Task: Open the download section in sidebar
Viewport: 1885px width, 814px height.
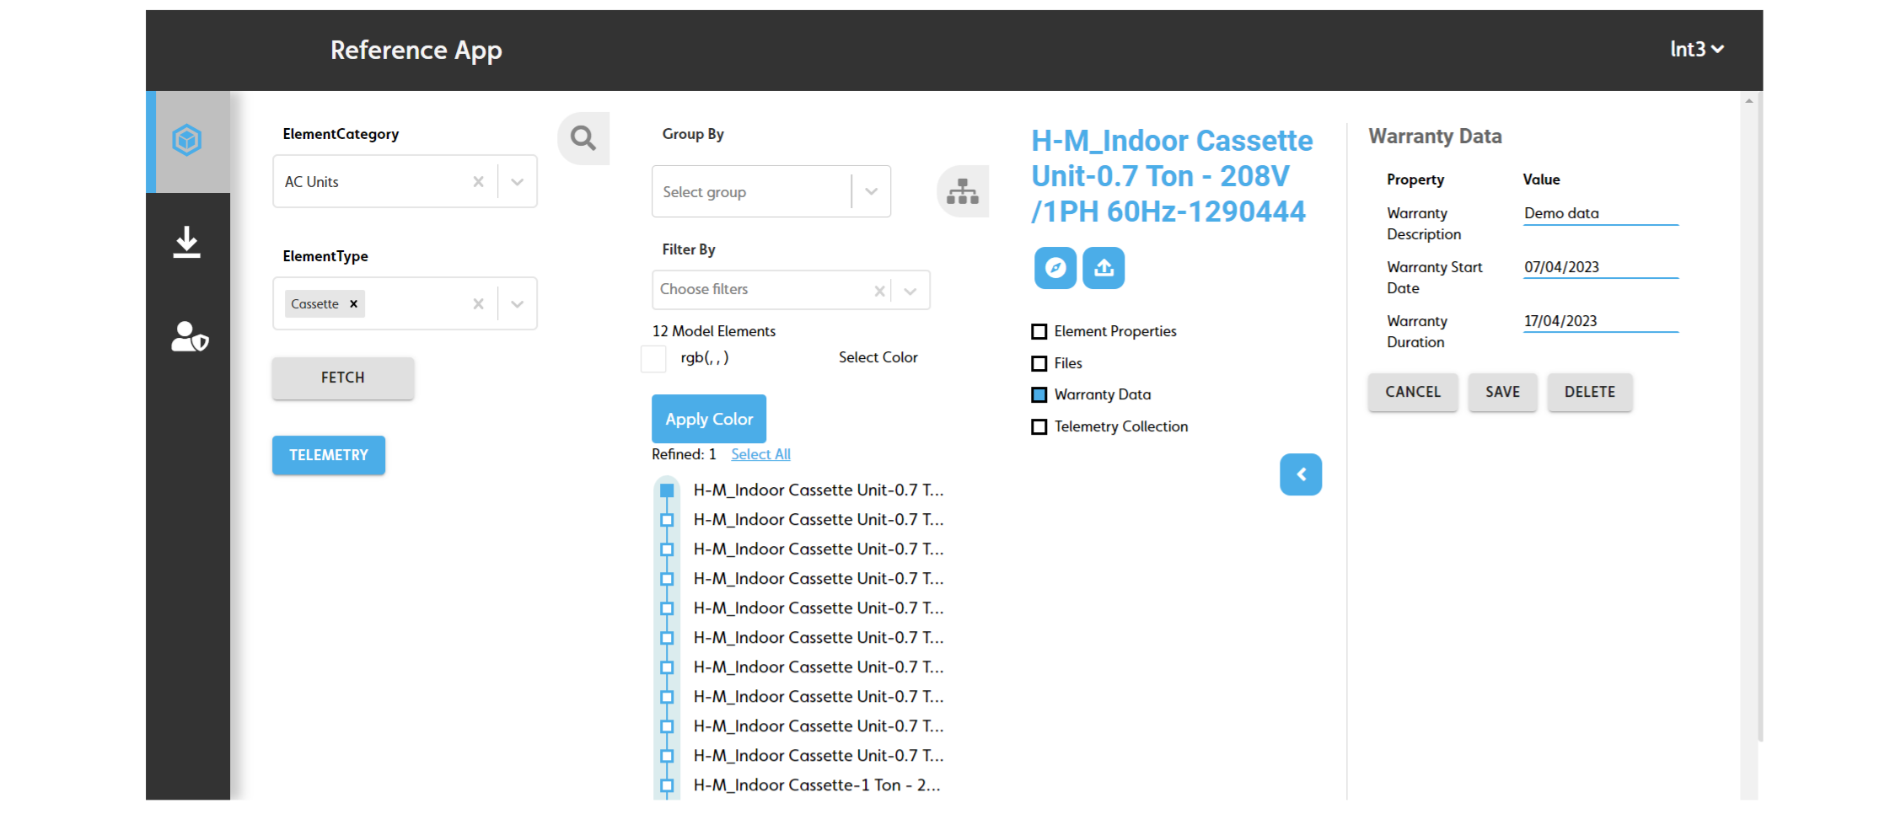Action: click(x=187, y=242)
